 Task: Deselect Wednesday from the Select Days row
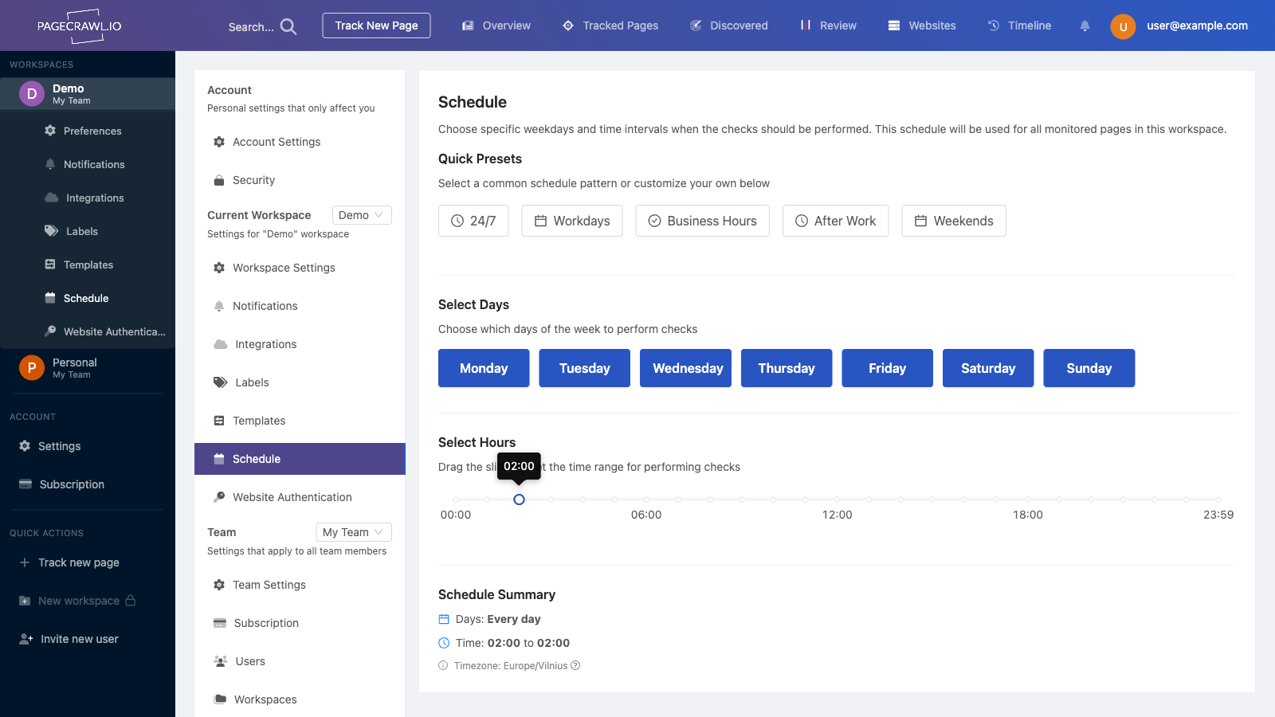point(685,368)
